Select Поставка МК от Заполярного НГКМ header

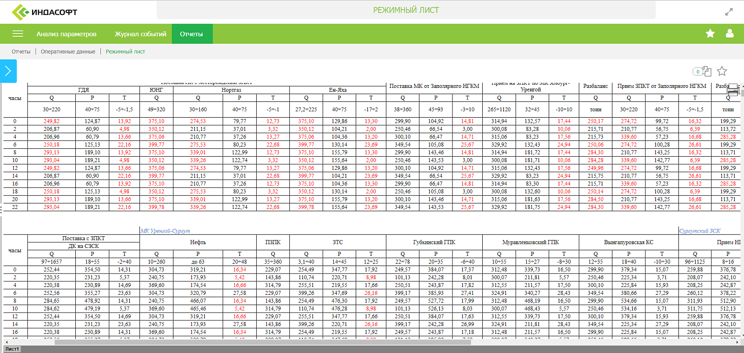[434, 86]
